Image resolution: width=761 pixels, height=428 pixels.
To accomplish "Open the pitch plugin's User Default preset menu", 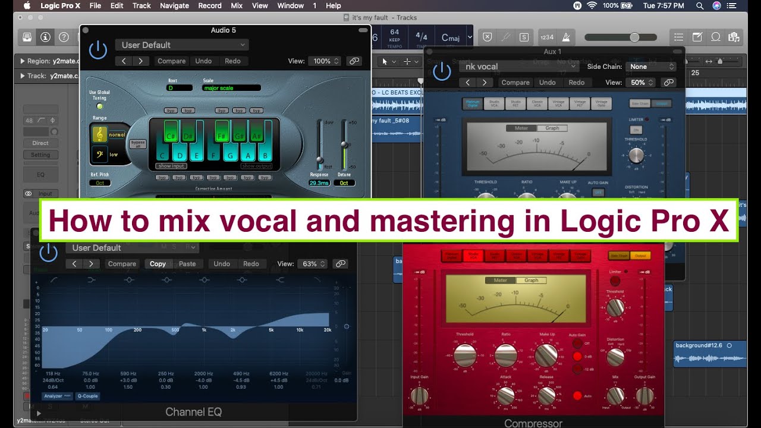I will point(183,45).
